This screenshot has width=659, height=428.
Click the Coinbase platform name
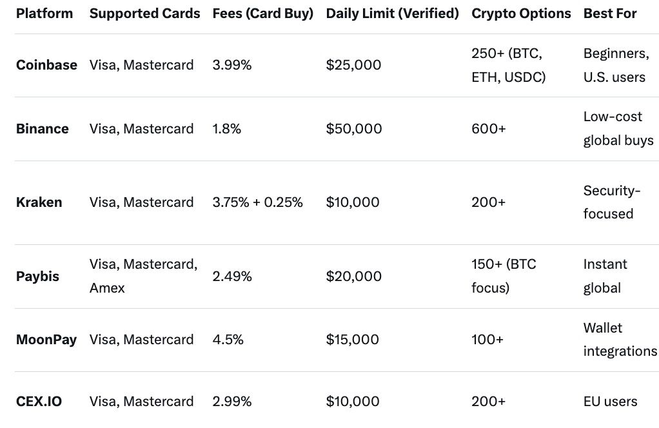click(46, 65)
